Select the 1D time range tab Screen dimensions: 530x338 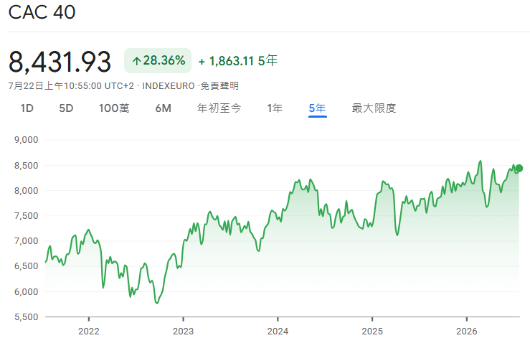(x=27, y=108)
